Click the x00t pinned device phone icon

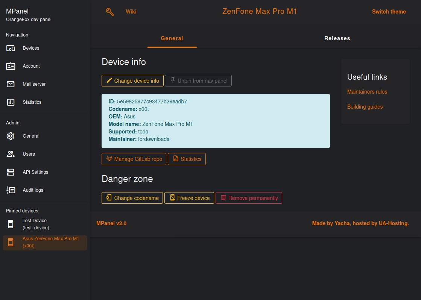pyautogui.click(x=11, y=242)
